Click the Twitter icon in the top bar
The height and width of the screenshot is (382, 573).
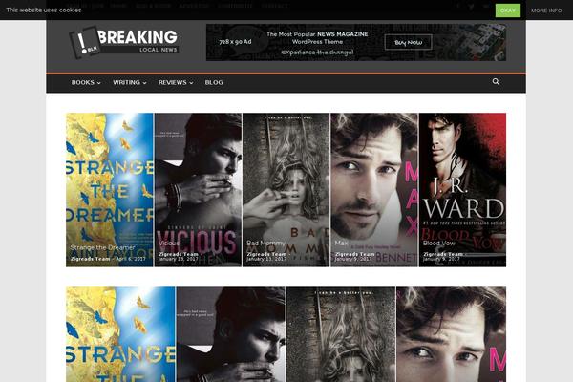click(471, 6)
